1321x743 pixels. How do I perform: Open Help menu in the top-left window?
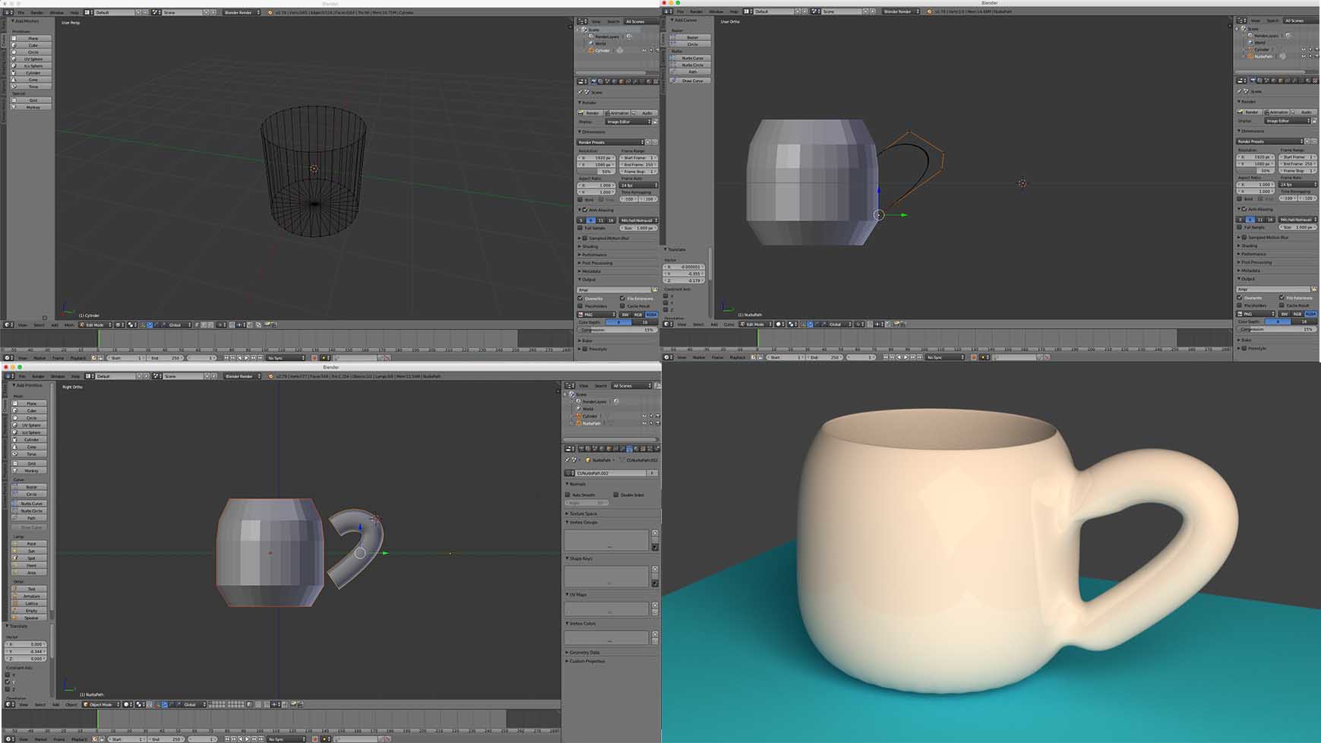pos(74,13)
